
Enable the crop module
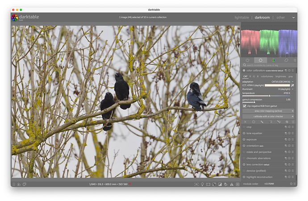pyautogui.click(x=244, y=127)
